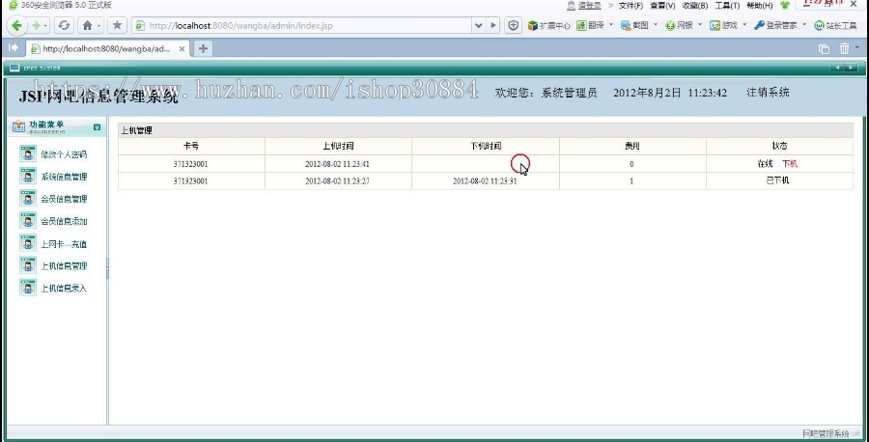Click the go arrow next to address bar
The image size is (869, 442).
[493, 25]
